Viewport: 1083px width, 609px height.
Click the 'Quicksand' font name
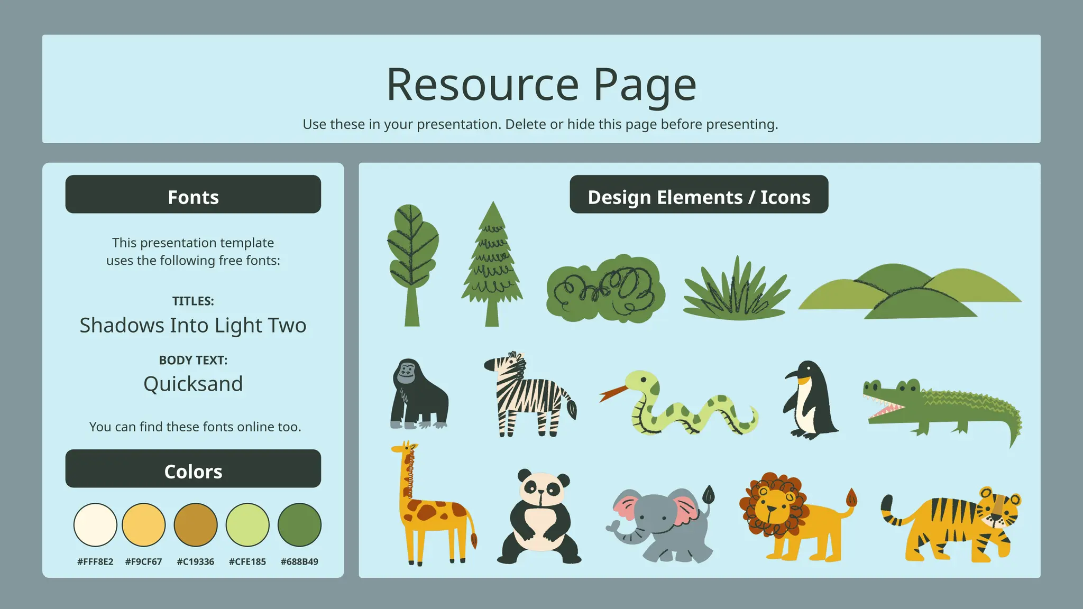point(193,384)
